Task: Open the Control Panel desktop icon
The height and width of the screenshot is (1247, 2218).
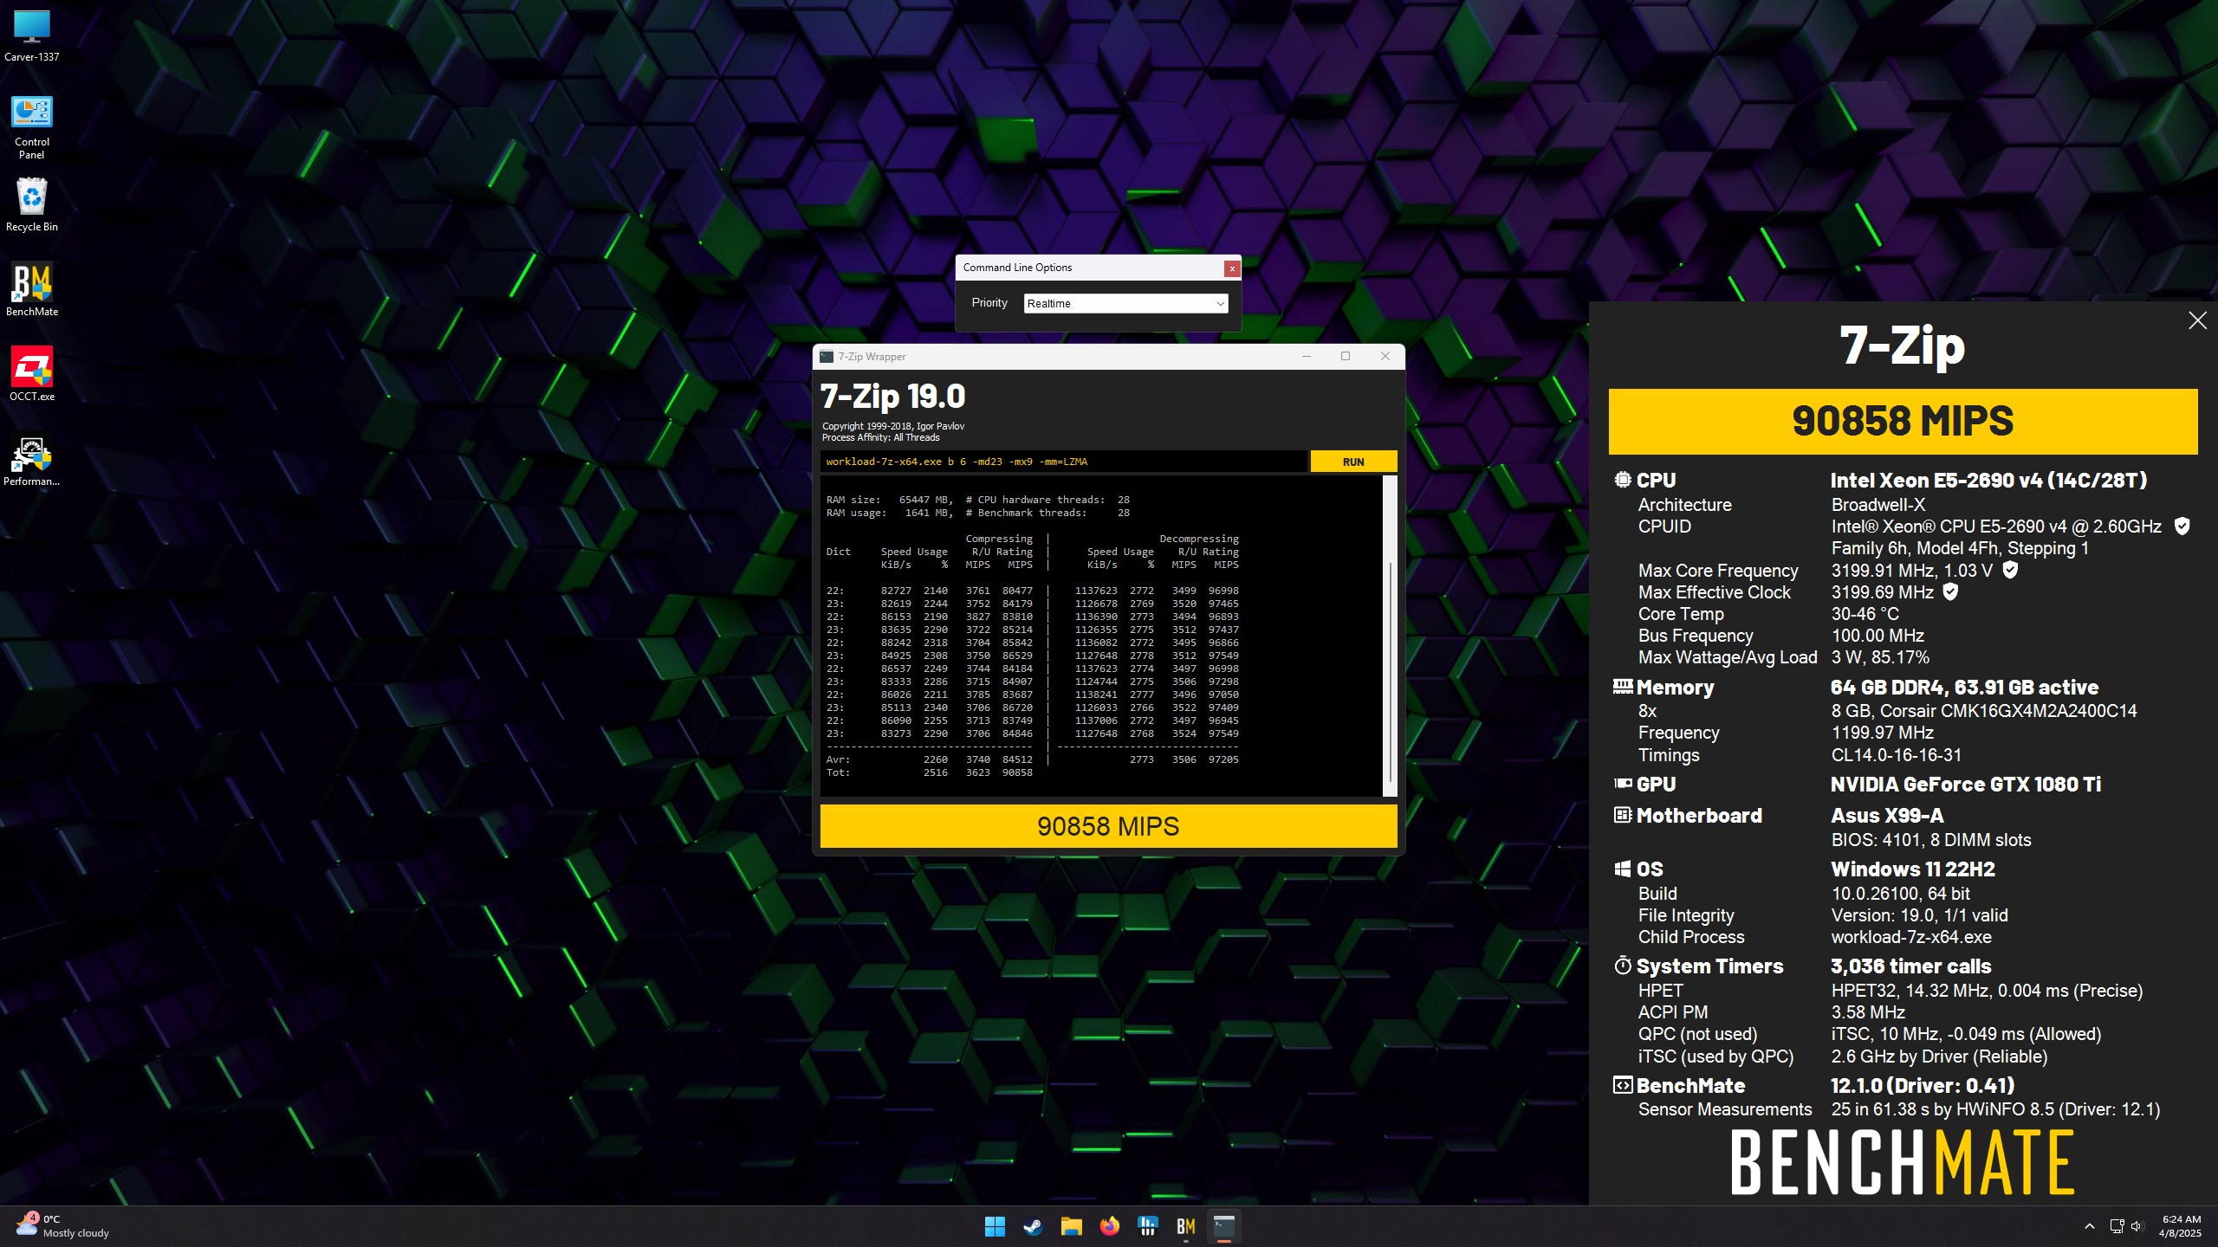Action: pyautogui.click(x=32, y=127)
